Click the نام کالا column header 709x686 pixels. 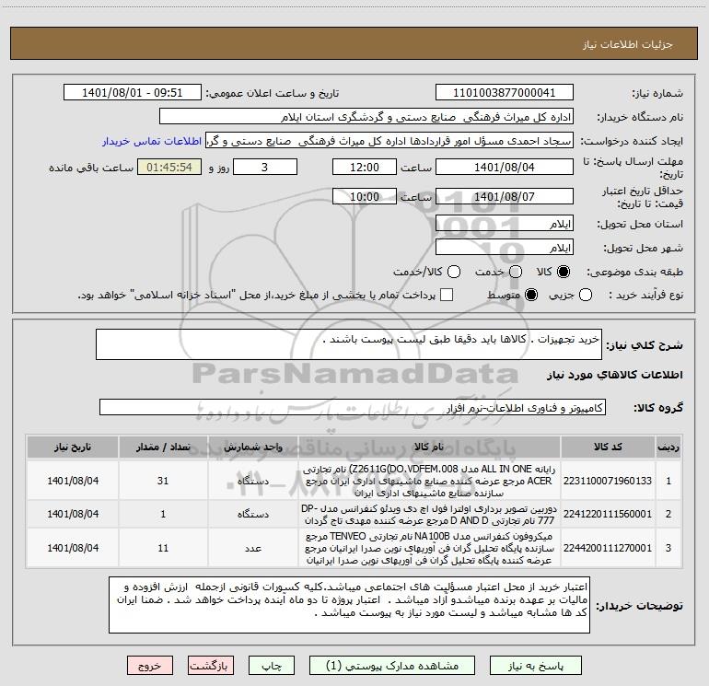[429, 447]
